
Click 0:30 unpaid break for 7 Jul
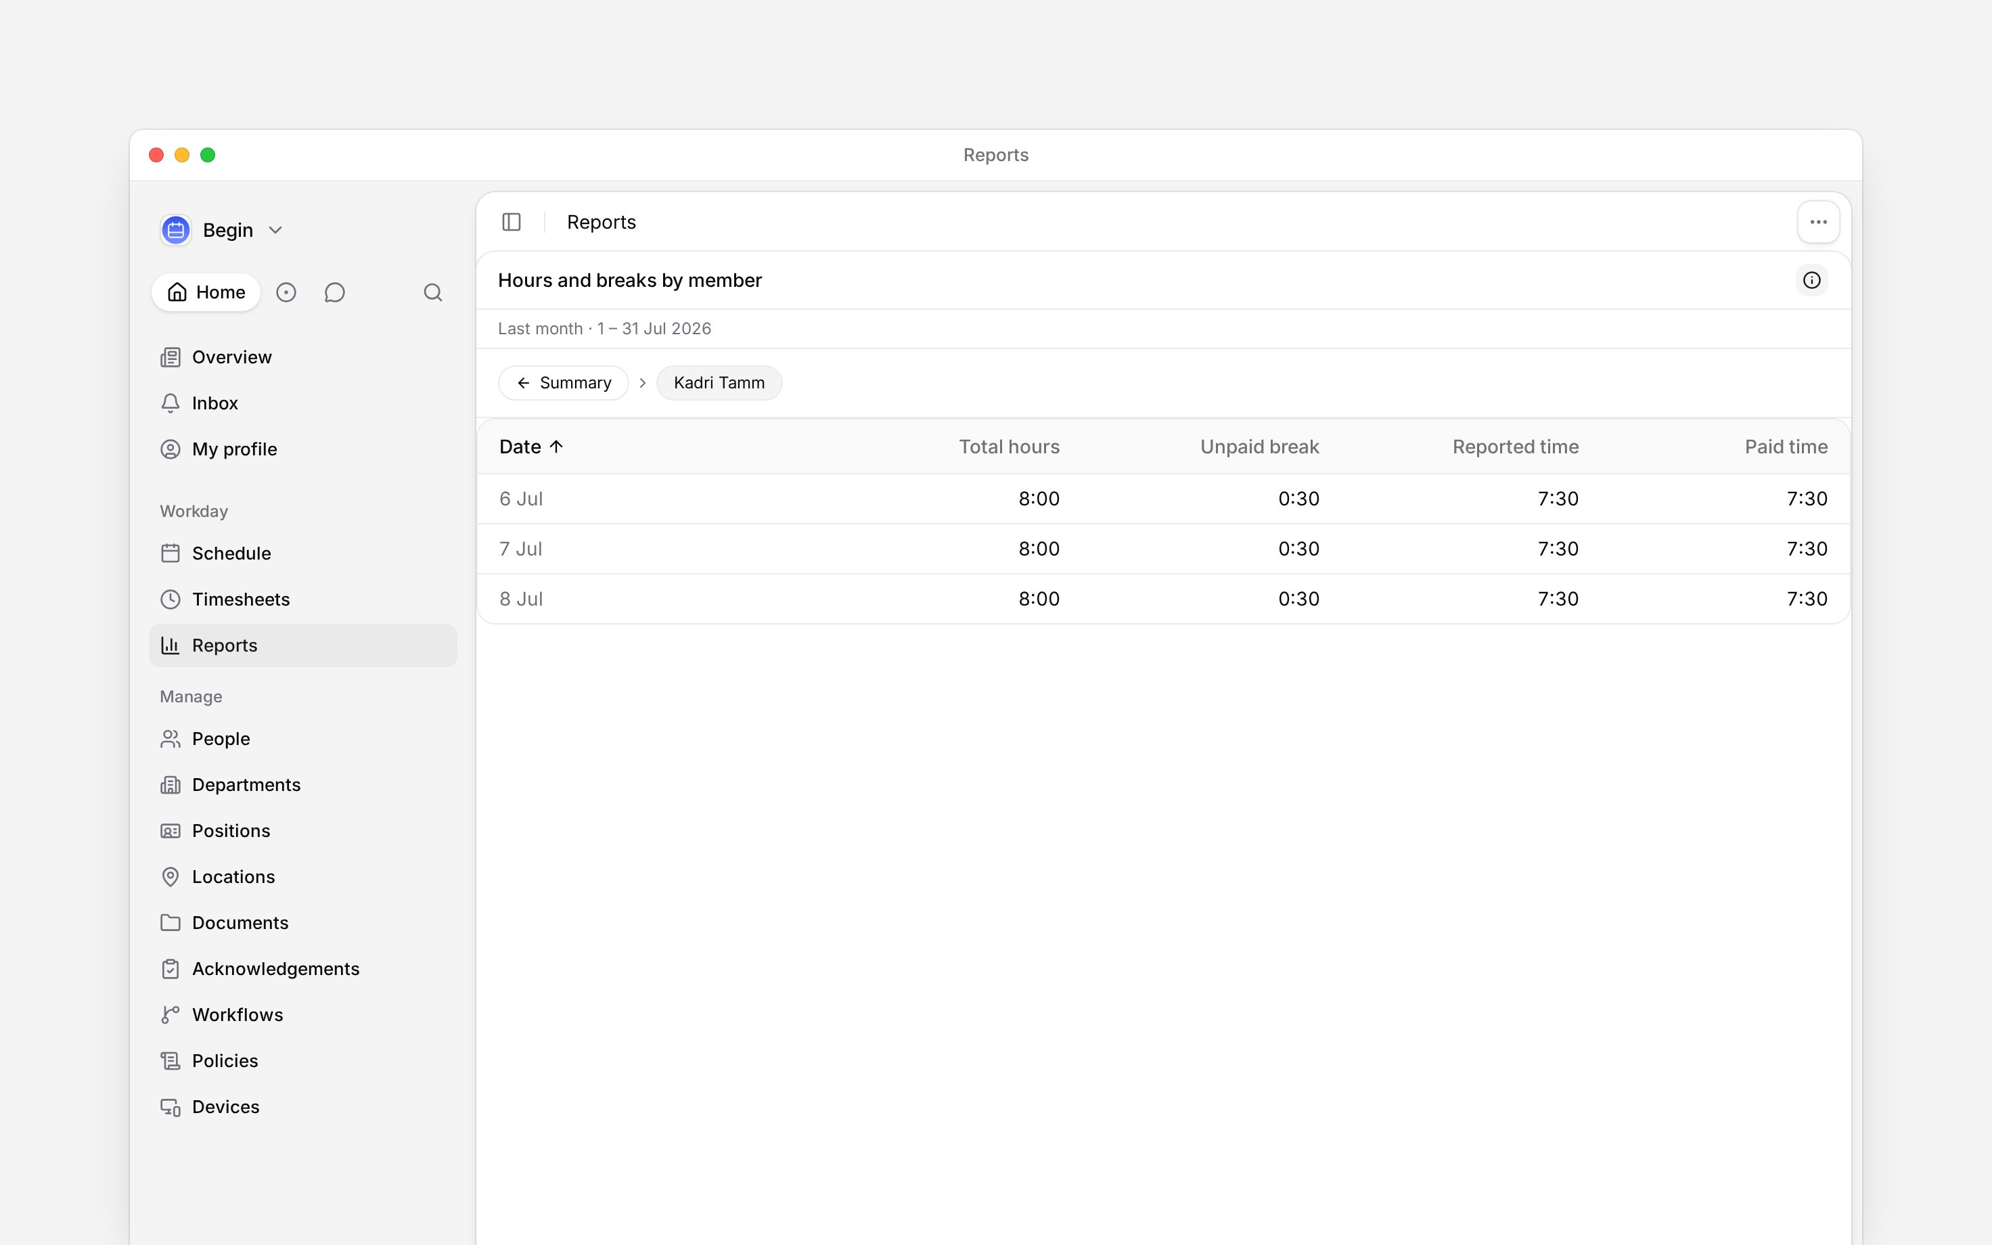[1299, 549]
